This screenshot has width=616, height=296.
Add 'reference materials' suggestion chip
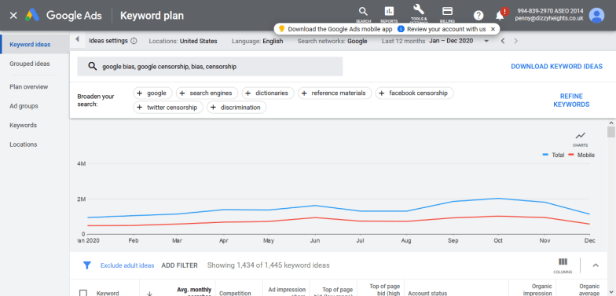pyautogui.click(x=335, y=93)
